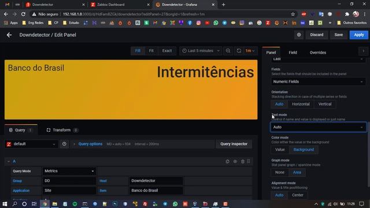Collapse the options pane with the arrow
The height and width of the screenshot is (208, 370).
pos(363,51)
